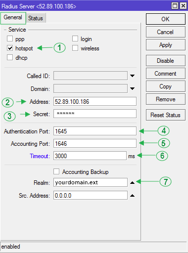Click into the Secret input field

pyautogui.click(x=95, y=114)
